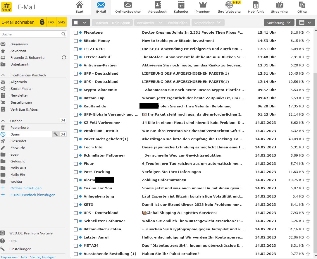Check the Tech-Info email checkbox
The image size is (317, 259).
click(76, 147)
